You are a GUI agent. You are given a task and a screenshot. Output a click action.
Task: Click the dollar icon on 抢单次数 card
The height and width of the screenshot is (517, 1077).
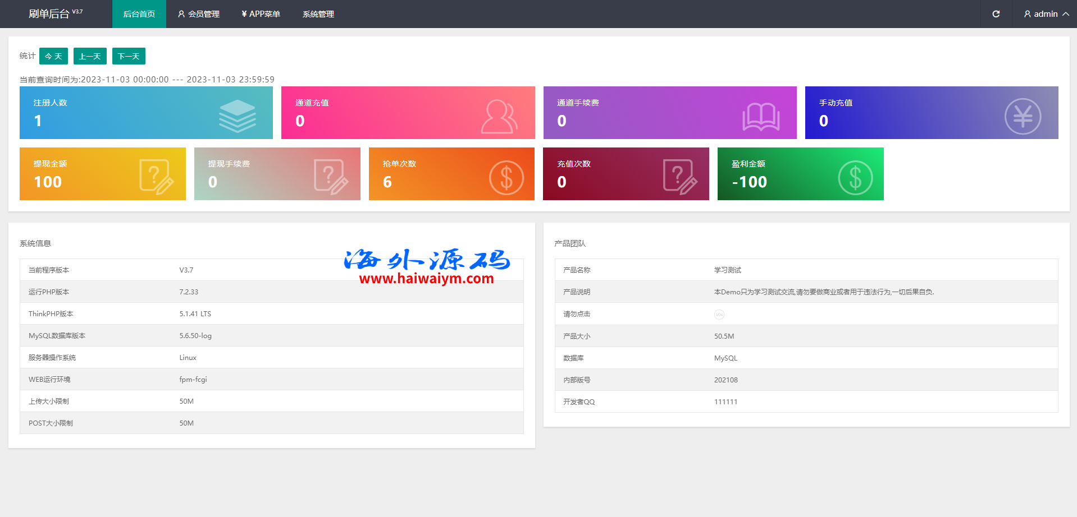(x=506, y=178)
